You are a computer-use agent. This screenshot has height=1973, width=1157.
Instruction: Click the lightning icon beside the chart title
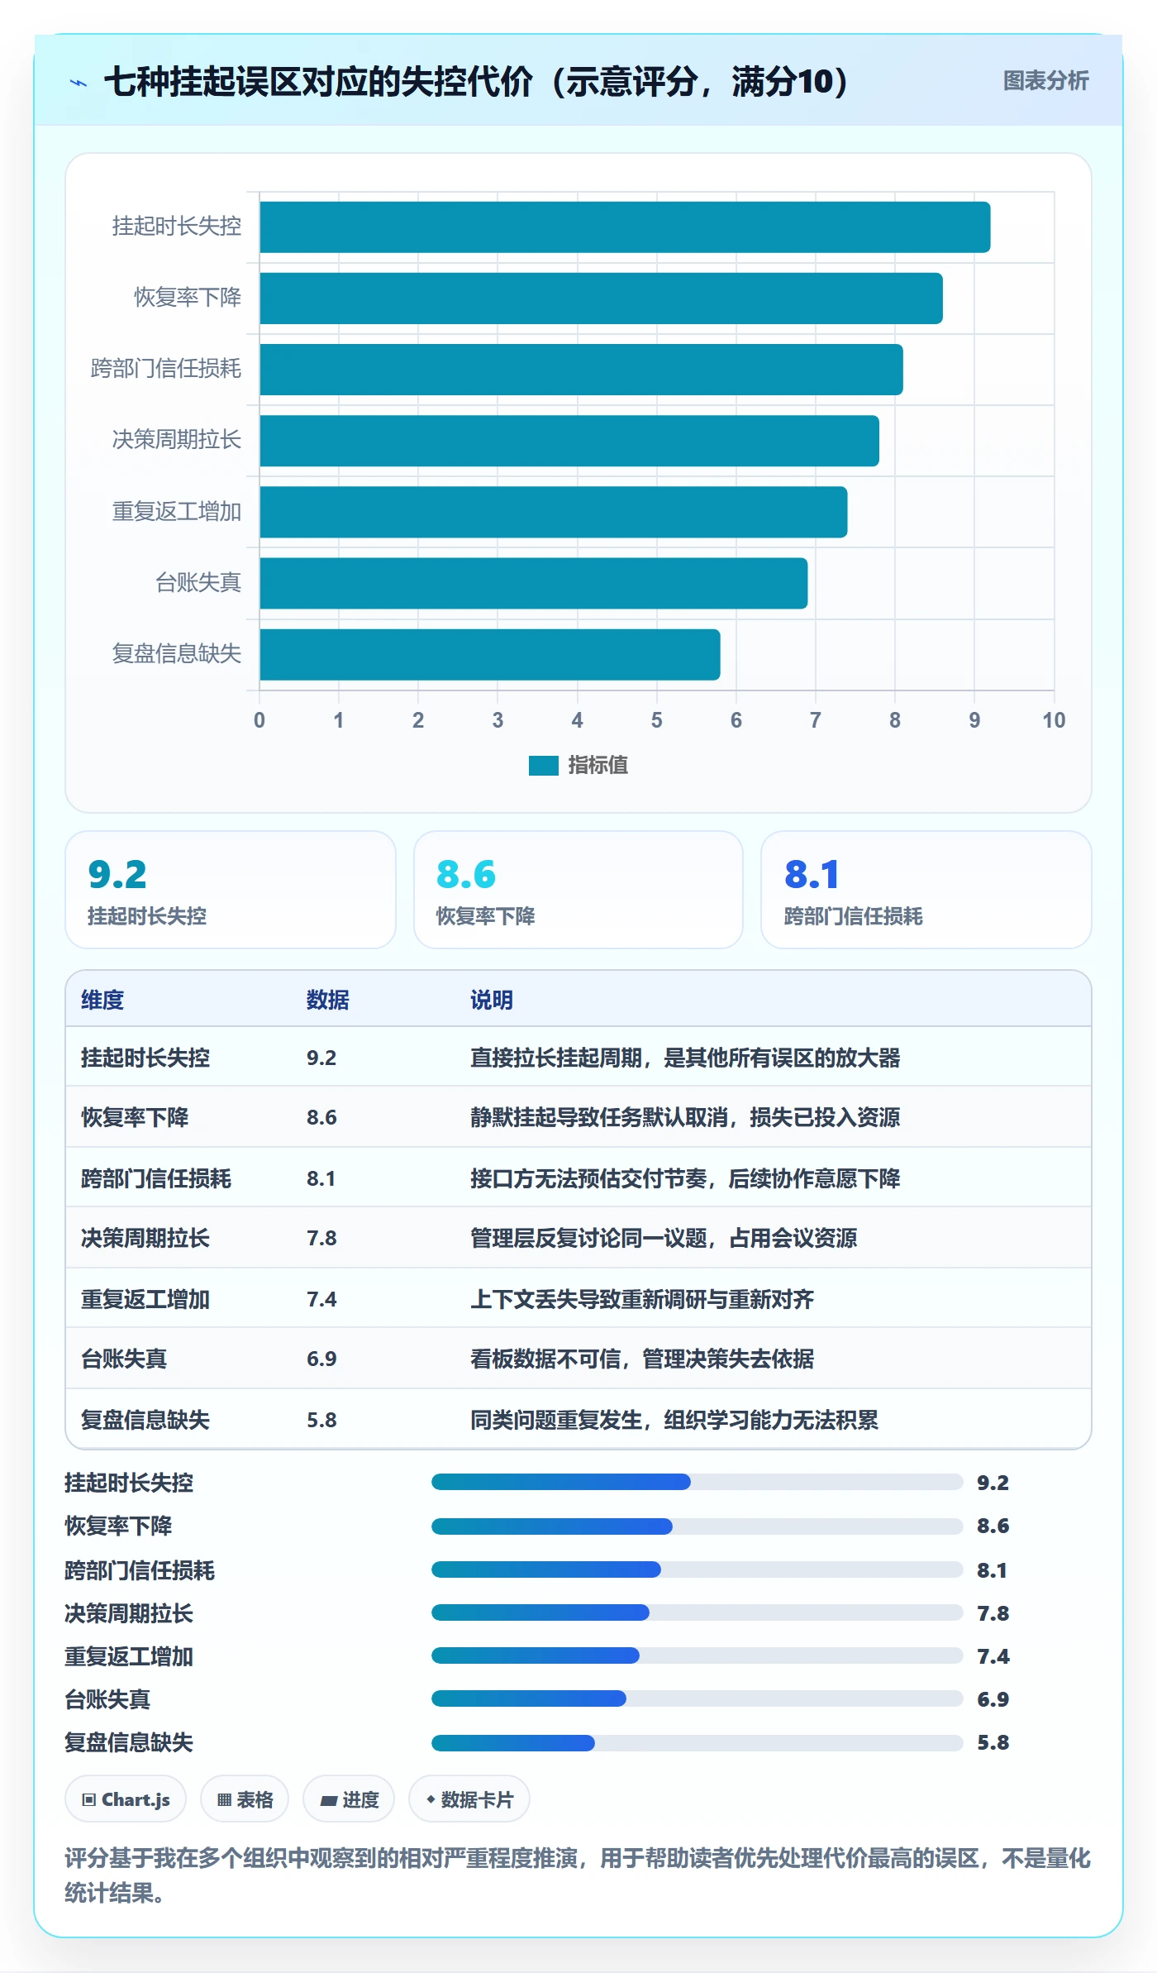pyautogui.click(x=79, y=83)
